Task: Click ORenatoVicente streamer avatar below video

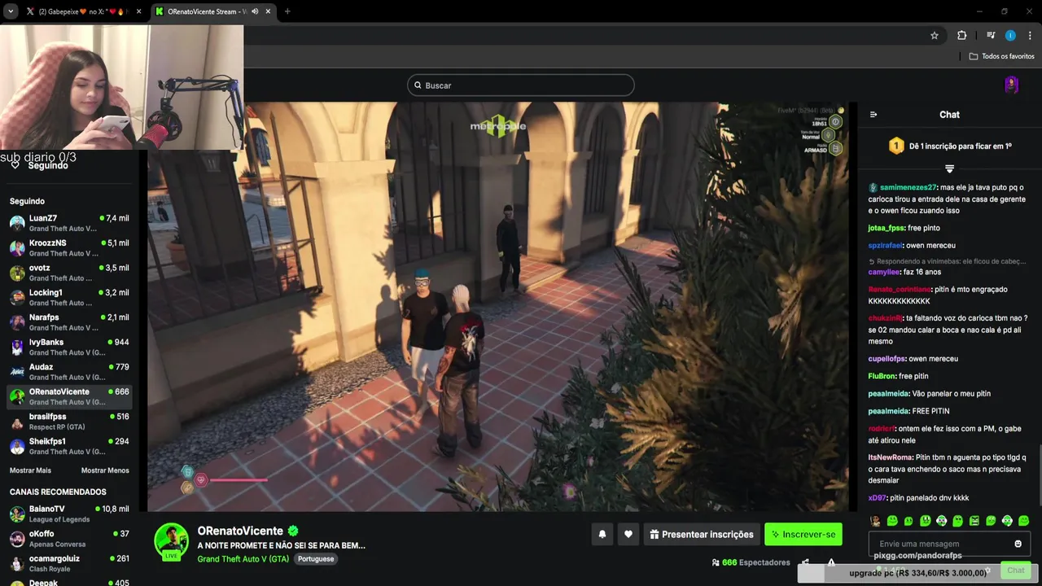Action: 172,542
